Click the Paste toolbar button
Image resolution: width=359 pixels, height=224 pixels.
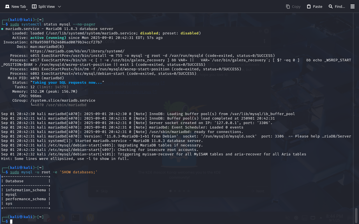(314, 6)
